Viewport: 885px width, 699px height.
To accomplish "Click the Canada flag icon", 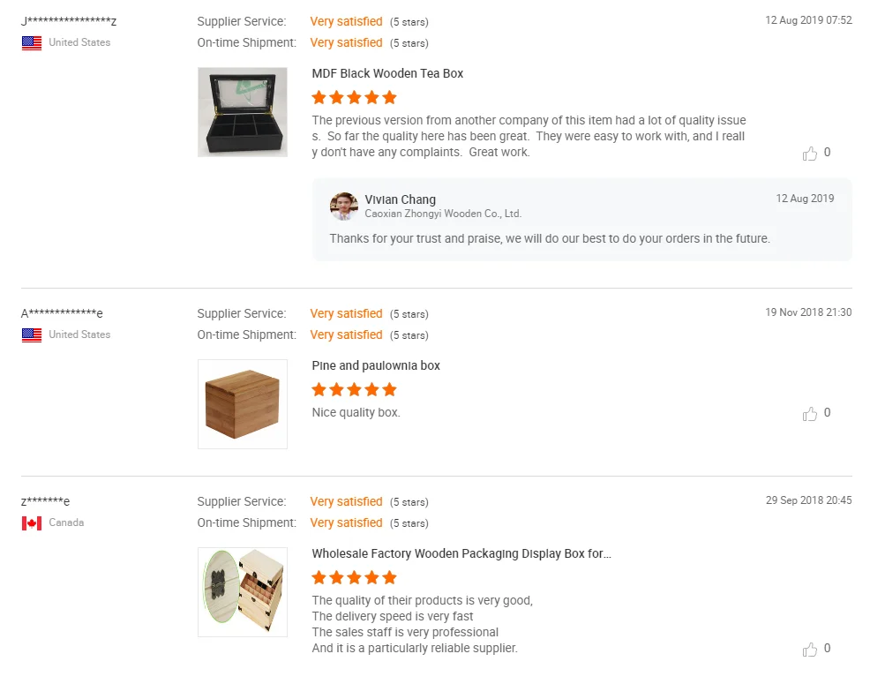I will (32, 523).
